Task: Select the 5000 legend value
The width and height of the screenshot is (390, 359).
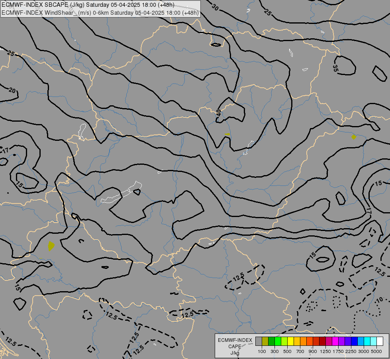Action: pyautogui.click(x=376, y=351)
